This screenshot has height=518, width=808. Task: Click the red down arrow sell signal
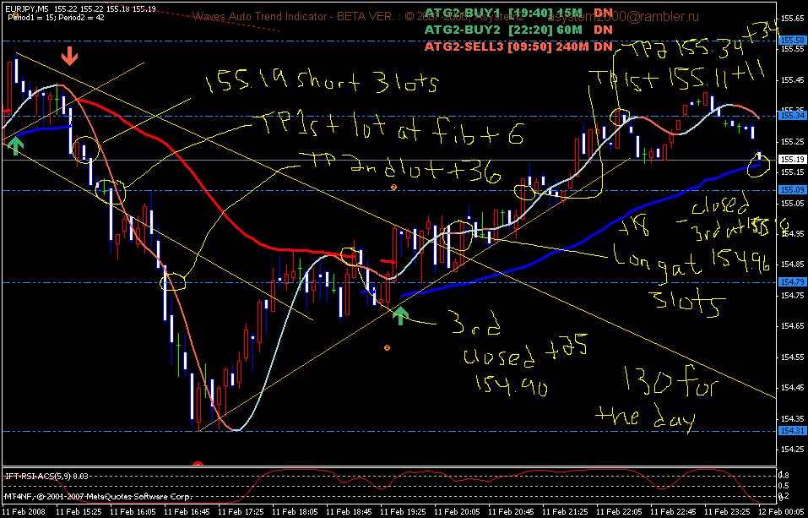pyautogui.click(x=69, y=57)
